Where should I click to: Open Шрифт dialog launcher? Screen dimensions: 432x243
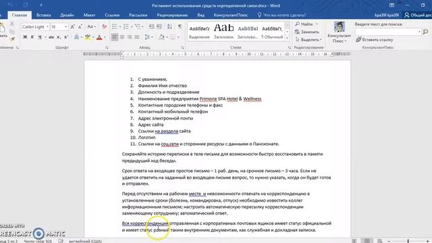point(107,48)
